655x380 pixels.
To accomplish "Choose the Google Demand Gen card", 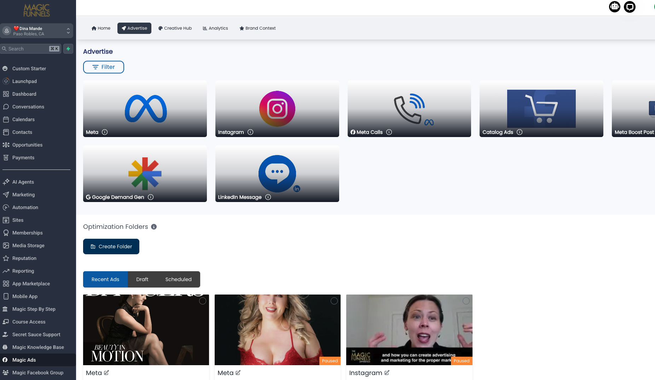I will tap(145, 174).
